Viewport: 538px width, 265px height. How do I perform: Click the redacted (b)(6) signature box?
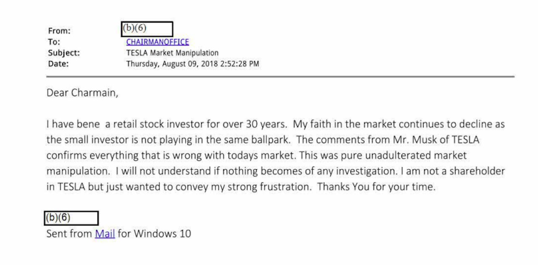click(x=71, y=218)
